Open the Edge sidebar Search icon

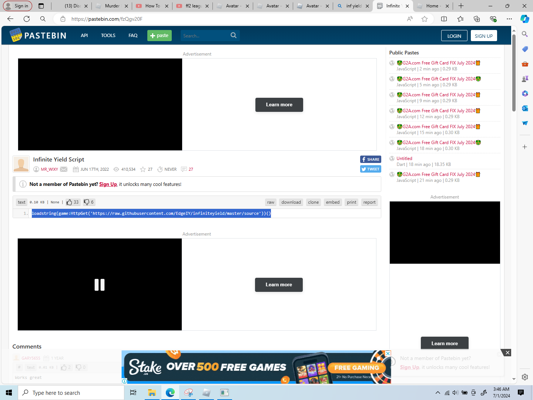525,34
